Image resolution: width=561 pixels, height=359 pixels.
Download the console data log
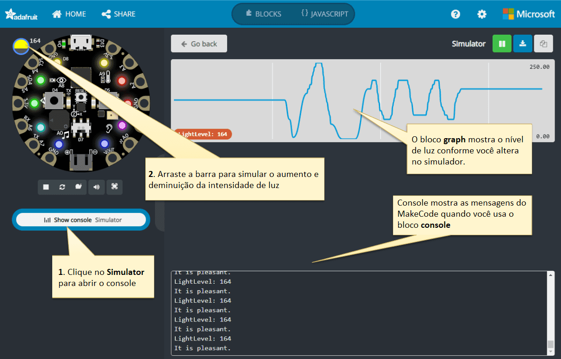523,44
